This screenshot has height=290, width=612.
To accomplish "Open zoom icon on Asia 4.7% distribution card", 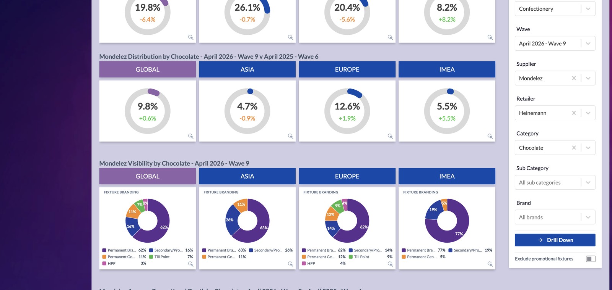I will click(290, 136).
